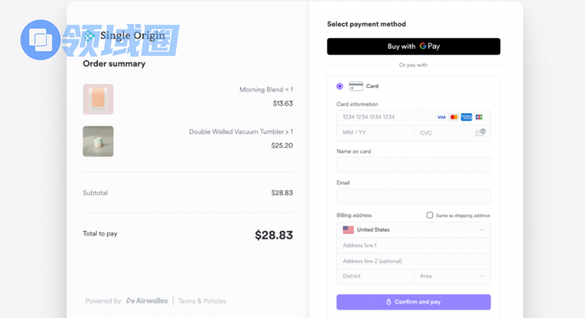Expand the Area dropdown

point(452,276)
